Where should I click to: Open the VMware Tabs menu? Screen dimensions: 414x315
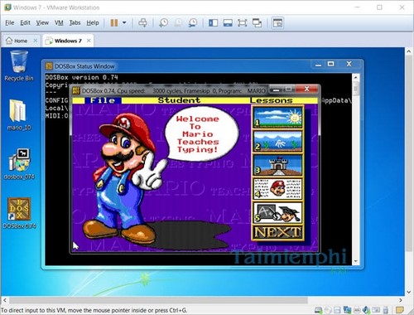[75, 22]
